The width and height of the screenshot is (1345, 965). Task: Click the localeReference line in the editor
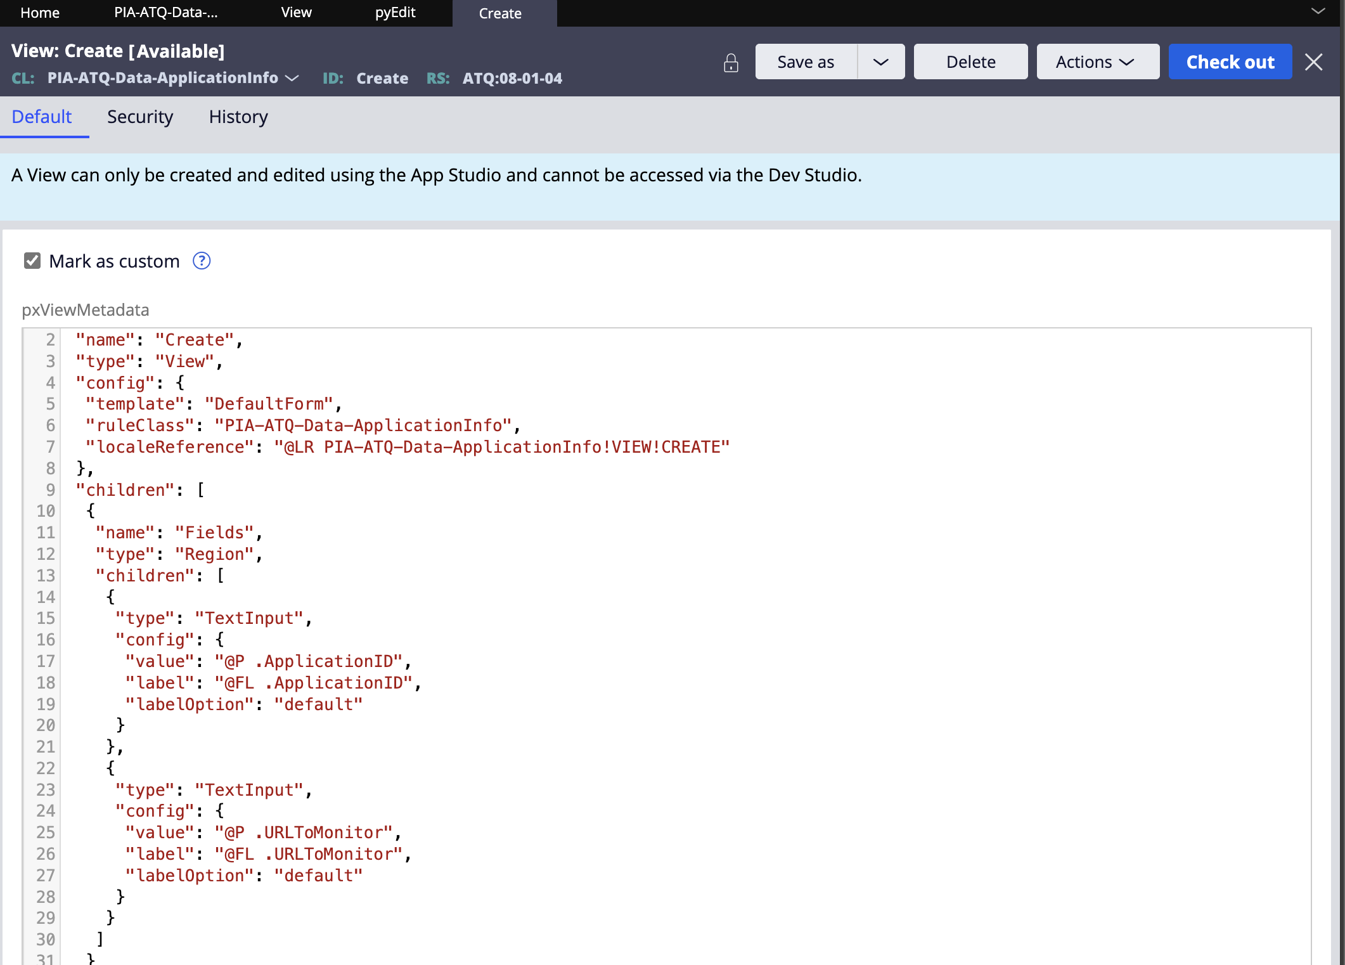408,447
